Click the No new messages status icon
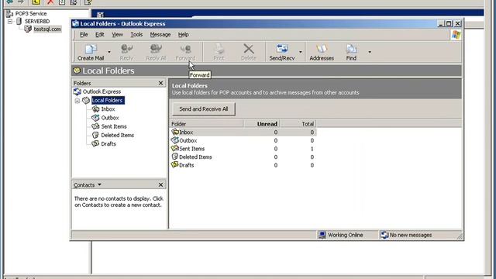The height and width of the screenshot is (279, 496). pyautogui.click(x=384, y=235)
